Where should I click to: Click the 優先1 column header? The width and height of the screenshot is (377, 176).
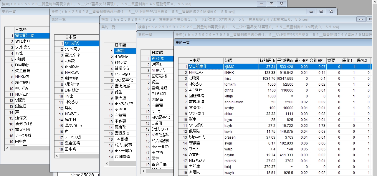(x=349, y=61)
